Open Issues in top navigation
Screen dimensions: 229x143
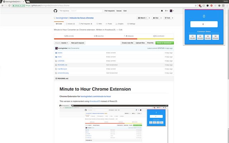point(119,11)
